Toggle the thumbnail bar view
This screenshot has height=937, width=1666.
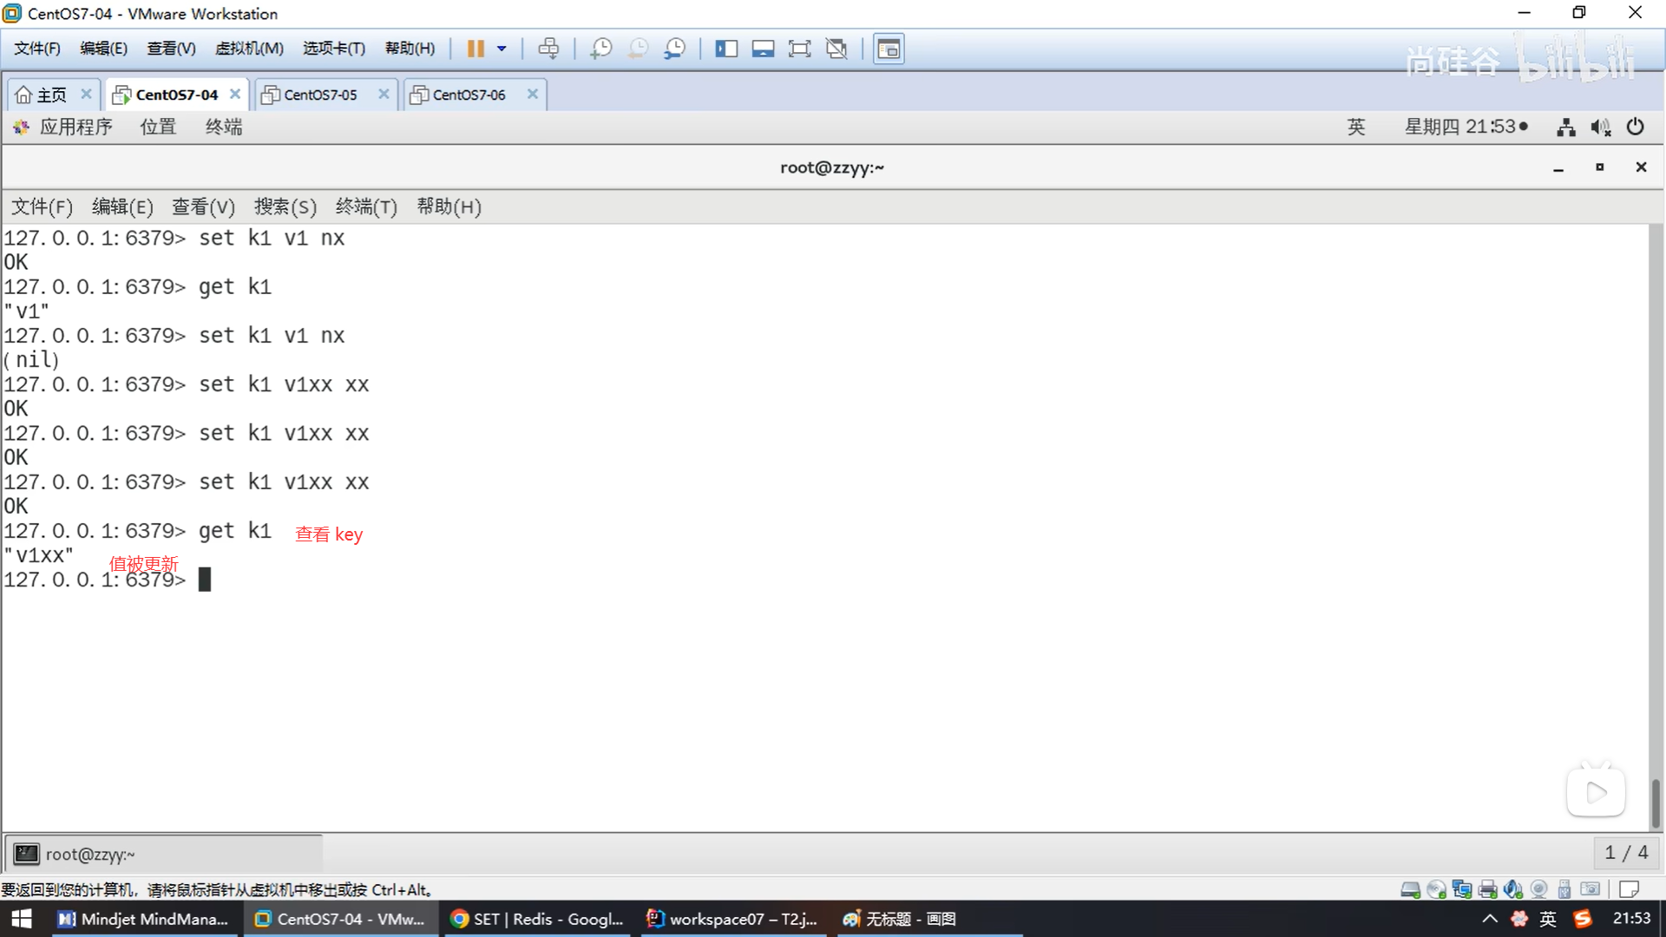click(763, 49)
